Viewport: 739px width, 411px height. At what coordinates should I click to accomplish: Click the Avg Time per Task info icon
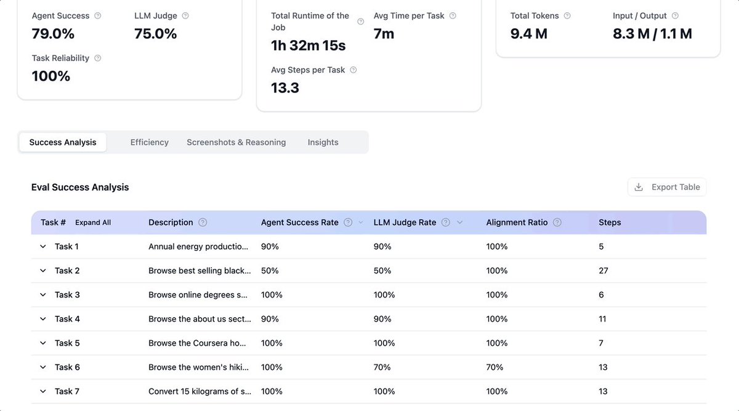[453, 16]
